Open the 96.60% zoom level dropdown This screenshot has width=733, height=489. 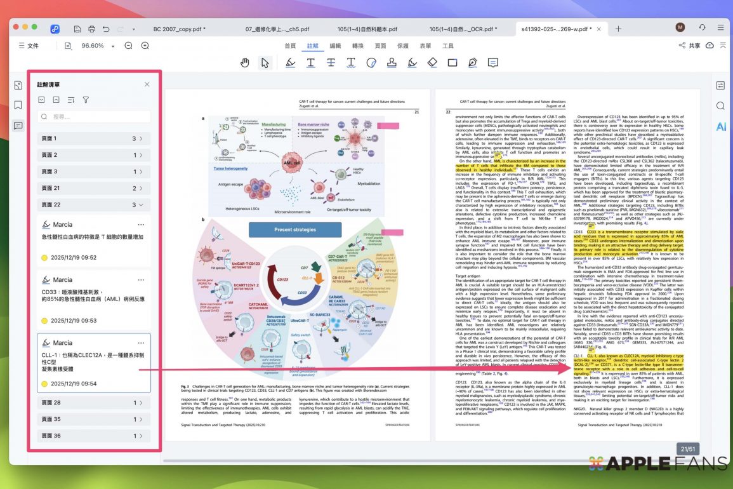pos(113,46)
